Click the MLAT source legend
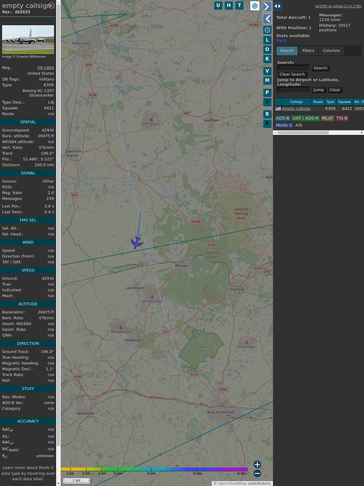Screen dimensions: 364x486 (x=328, y=118)
